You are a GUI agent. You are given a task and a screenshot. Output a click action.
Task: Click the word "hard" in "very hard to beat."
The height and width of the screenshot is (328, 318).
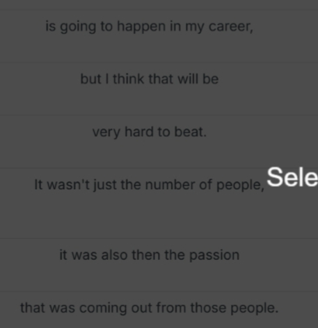coord(139,132)
